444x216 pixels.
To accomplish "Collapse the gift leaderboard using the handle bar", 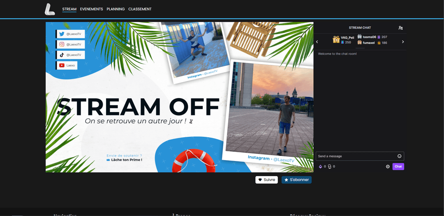I will [360, 48].
